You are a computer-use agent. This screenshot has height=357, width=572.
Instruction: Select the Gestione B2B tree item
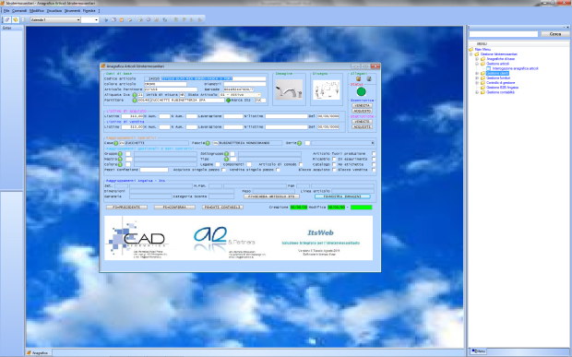tap(502, 88)
